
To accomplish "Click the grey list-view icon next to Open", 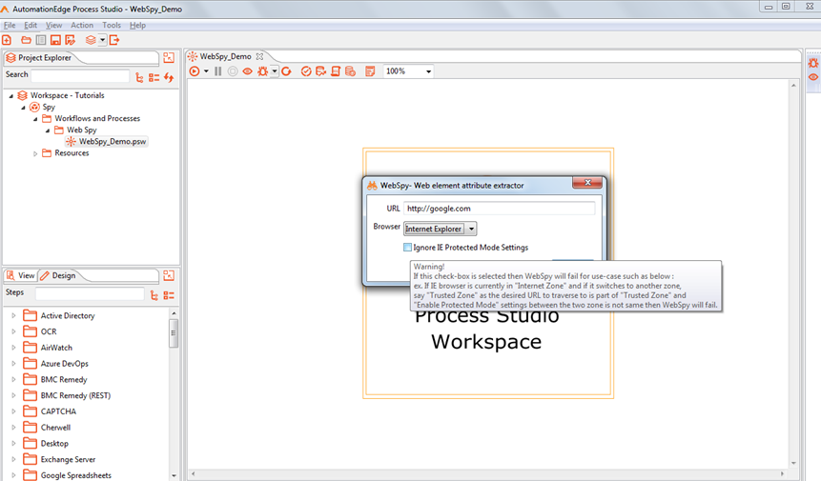I will [41, 40].
